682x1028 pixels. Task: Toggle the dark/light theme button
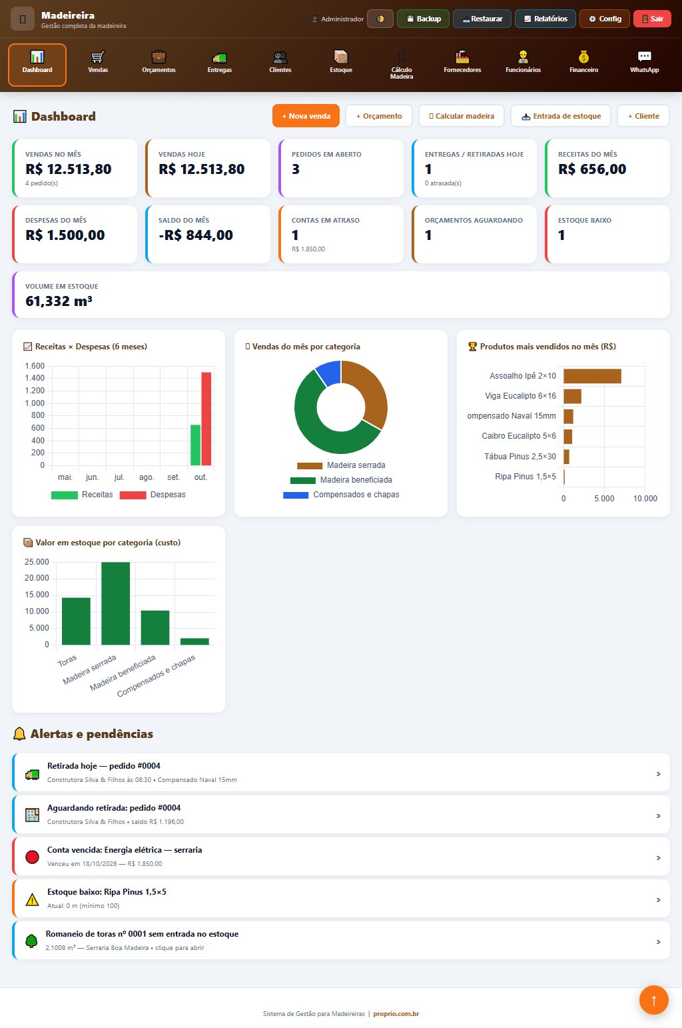click(380, 19)
